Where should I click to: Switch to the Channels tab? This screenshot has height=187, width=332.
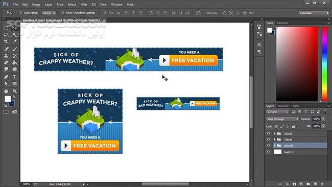[x=283, y=106]
